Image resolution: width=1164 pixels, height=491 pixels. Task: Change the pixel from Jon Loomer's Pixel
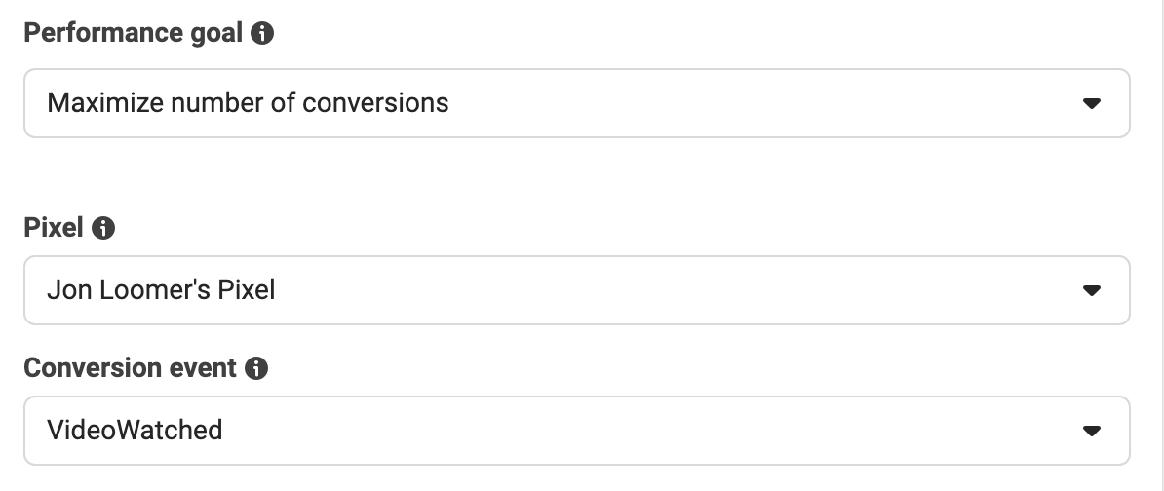577,290
